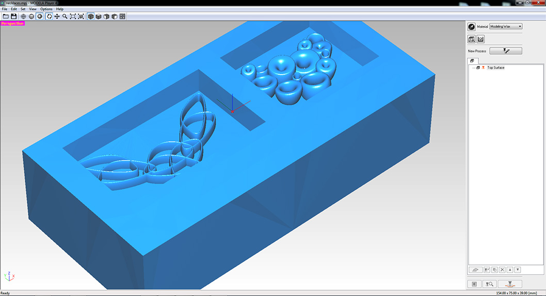Activate the Move pan arrows tool
This screenshot has width=546, height=296.
57,17
